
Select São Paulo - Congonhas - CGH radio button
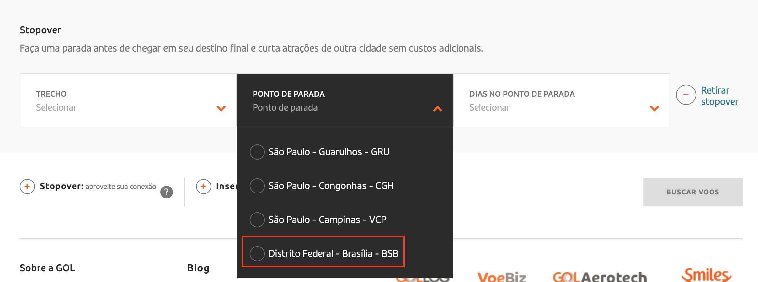(257, 186)
